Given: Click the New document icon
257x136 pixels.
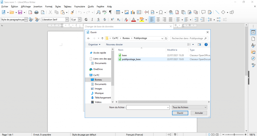Looking at the screenshot, I should (4, 12).
